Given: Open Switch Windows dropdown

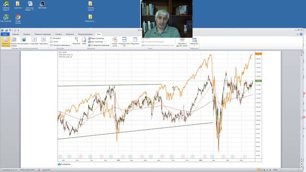Looking at the screenshot, I should pos(182,42).
